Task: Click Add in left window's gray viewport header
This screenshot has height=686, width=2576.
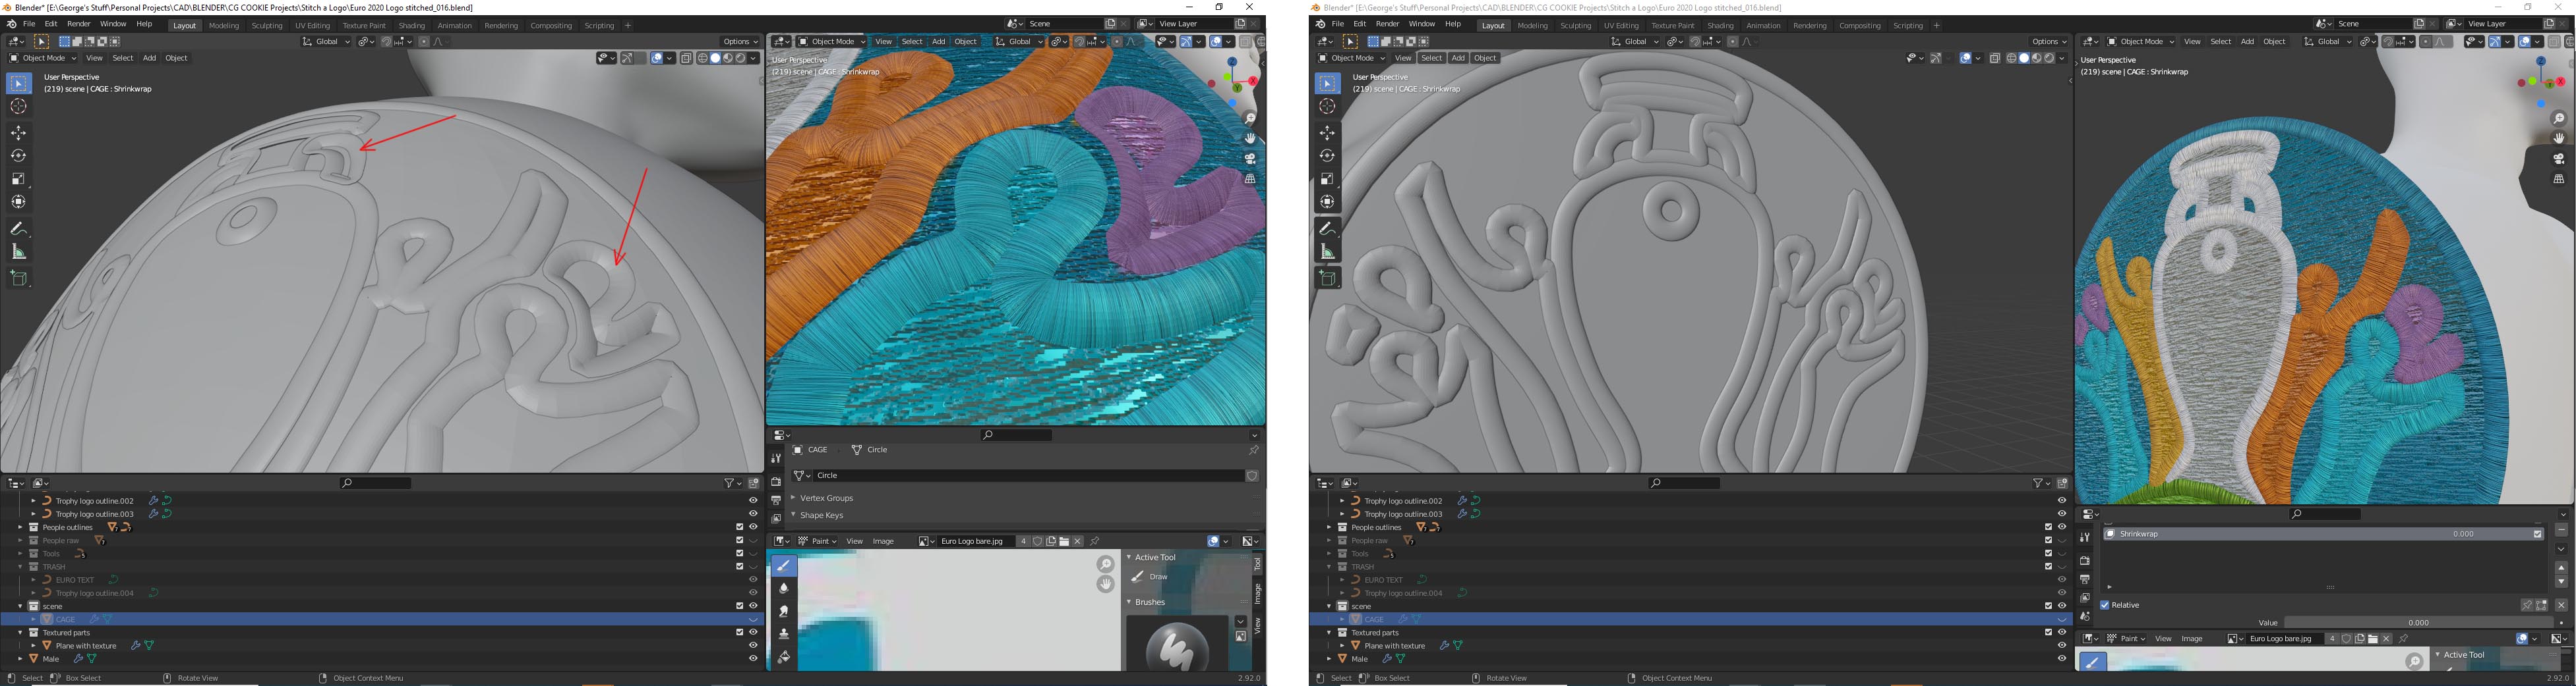Action: click(x=149, y=58)
